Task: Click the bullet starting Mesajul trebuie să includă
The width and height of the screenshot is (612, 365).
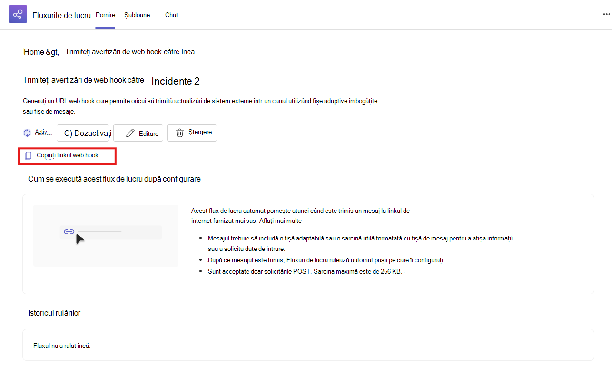Action: (x=360, y=243)
